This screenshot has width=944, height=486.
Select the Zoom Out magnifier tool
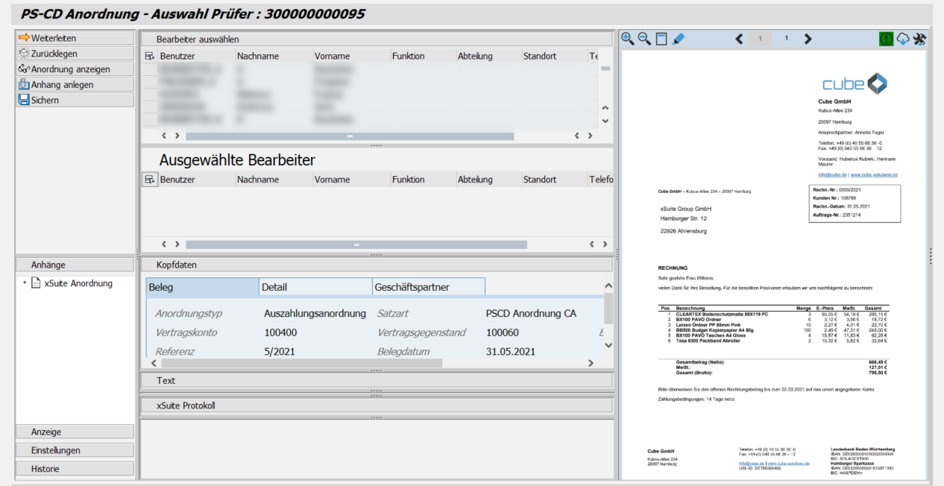644,38
